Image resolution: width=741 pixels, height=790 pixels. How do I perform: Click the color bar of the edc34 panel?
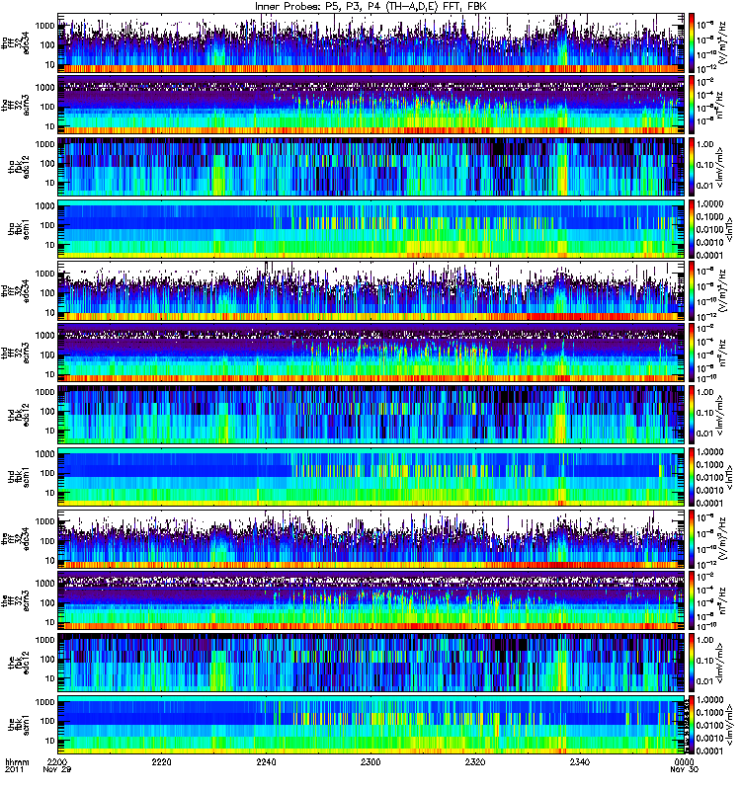coord(691,538)
